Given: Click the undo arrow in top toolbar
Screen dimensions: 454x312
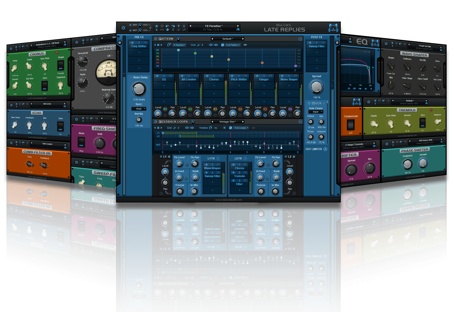Looking at the screenshot, I should point(167,26).
